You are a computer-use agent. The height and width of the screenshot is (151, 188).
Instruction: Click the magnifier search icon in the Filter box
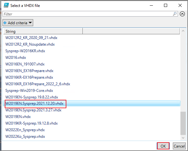click(175, 14)
